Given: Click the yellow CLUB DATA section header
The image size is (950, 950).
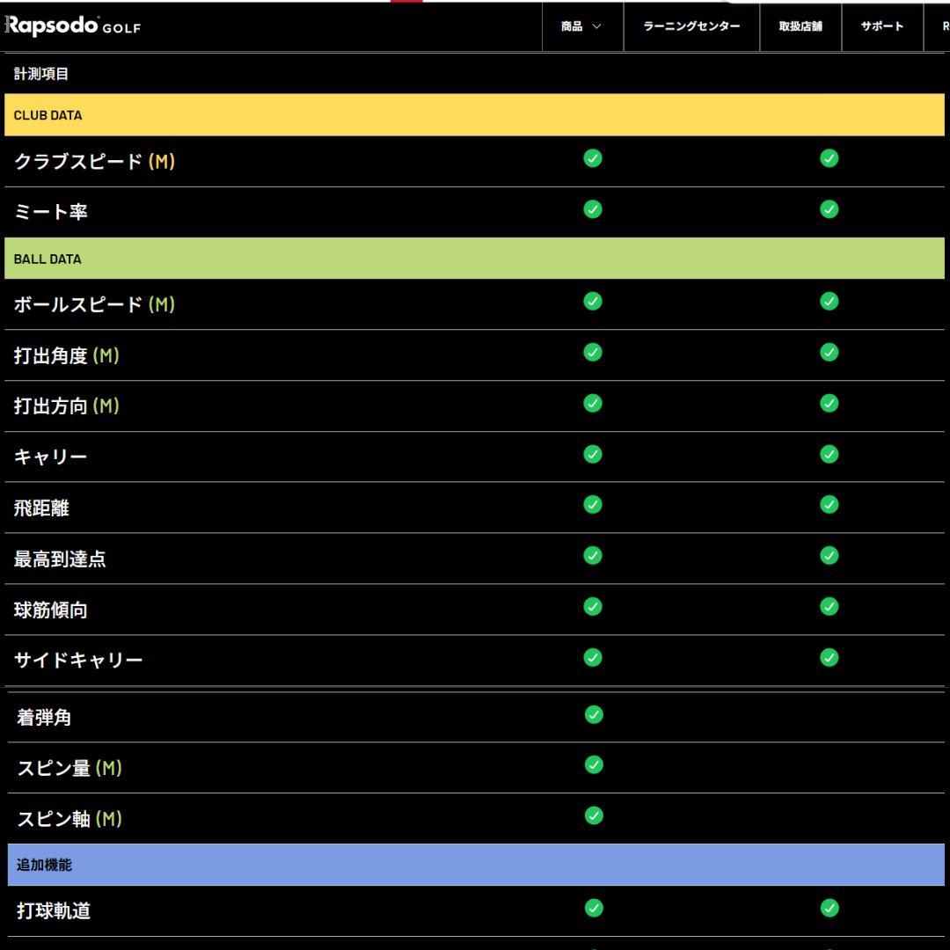Looking at the screenshot, I should click(x=474, y=114).
